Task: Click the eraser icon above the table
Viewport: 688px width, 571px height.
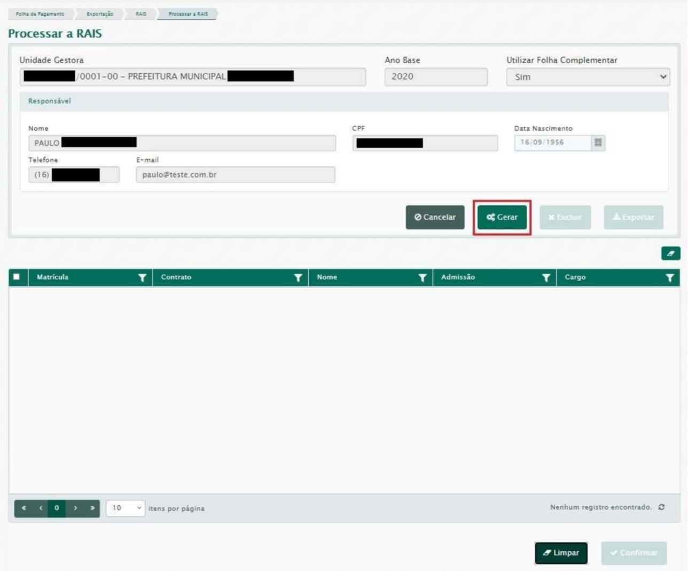Action: (x=670, y=253)
